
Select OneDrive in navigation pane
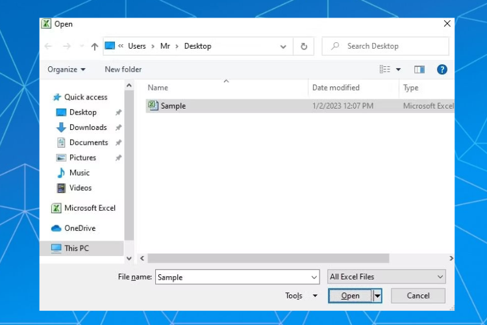click(x=80, y=228)
